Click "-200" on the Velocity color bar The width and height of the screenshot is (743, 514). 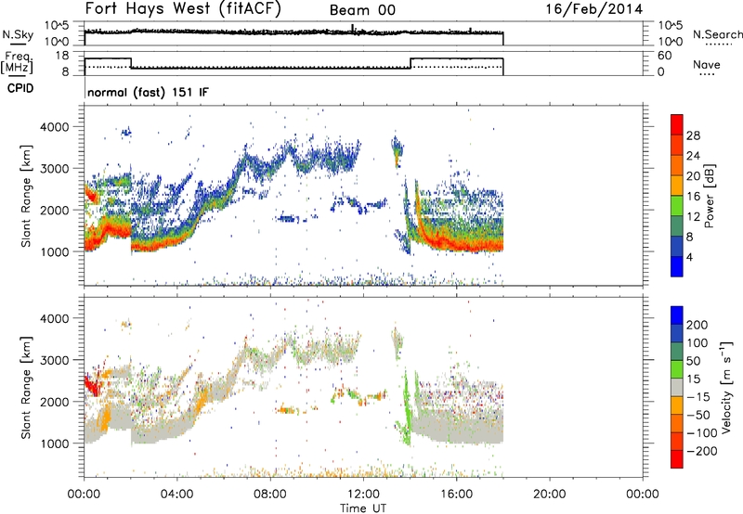point(702,451)
